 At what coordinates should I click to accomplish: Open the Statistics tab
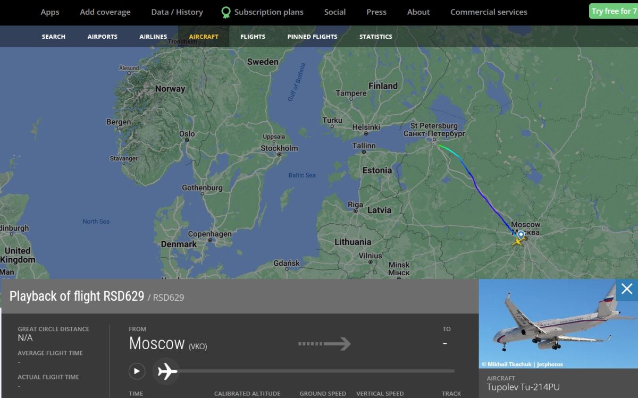376,37
